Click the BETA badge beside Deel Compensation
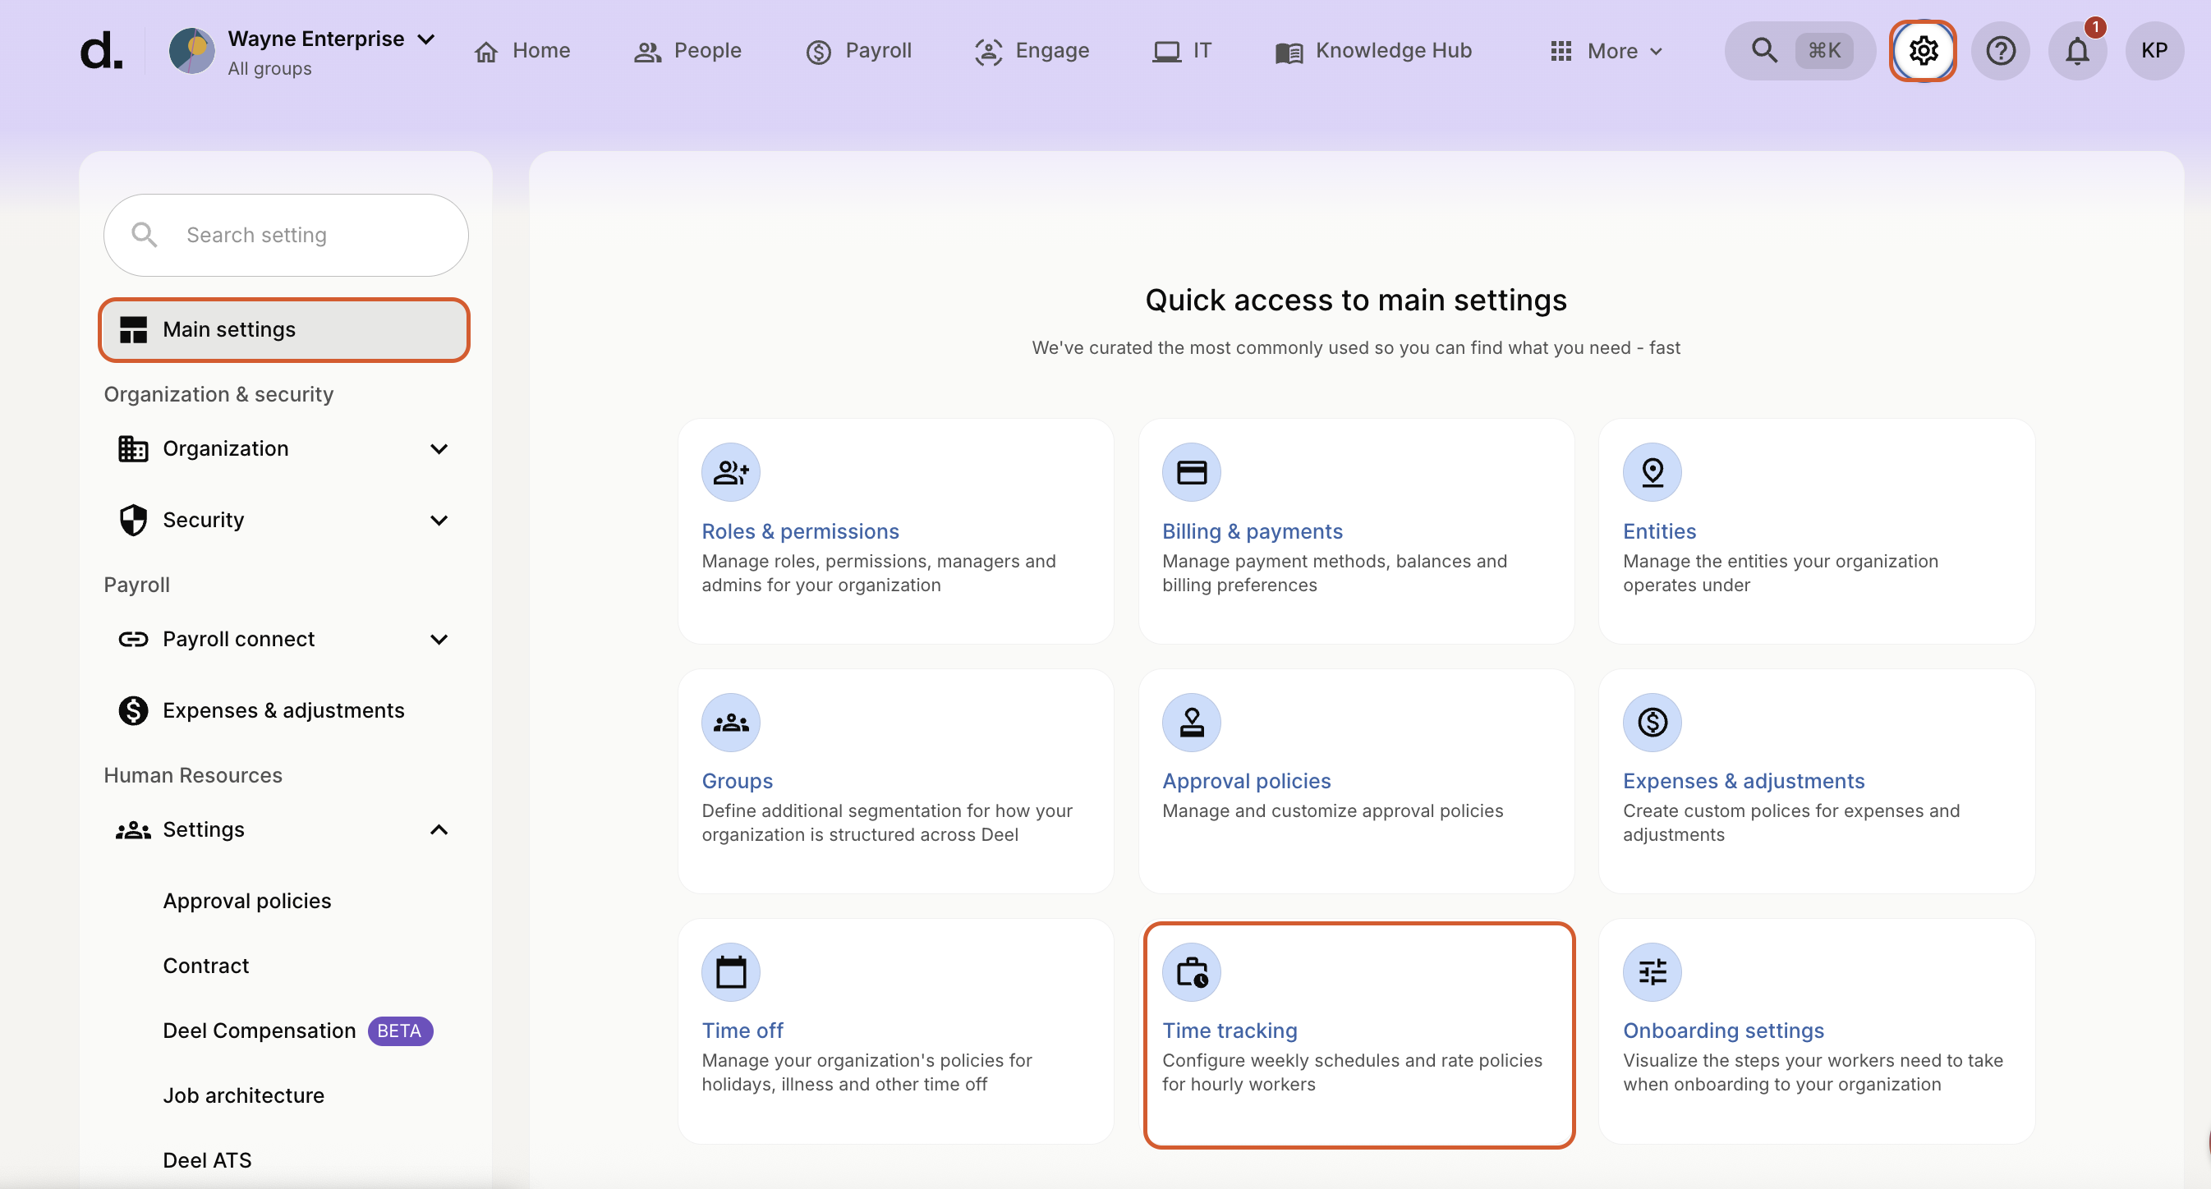Image resolution: width=2211 pixels, height=1189 pixels. (x=400, y=1031)
